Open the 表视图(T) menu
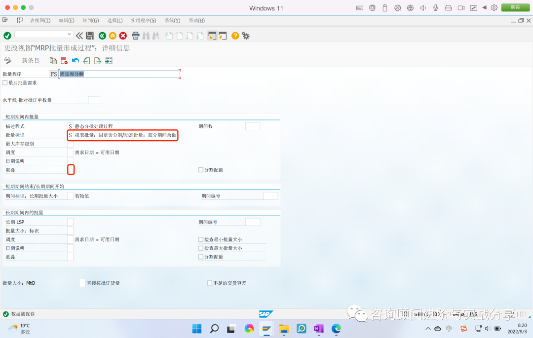 click(x=40, y=20)
